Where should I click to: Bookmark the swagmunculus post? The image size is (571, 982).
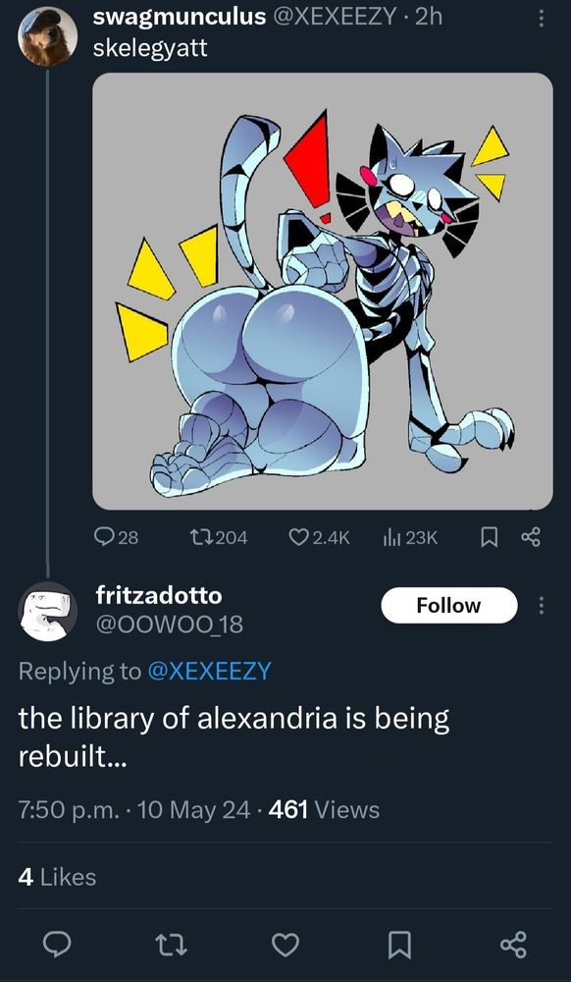[489, 537]
